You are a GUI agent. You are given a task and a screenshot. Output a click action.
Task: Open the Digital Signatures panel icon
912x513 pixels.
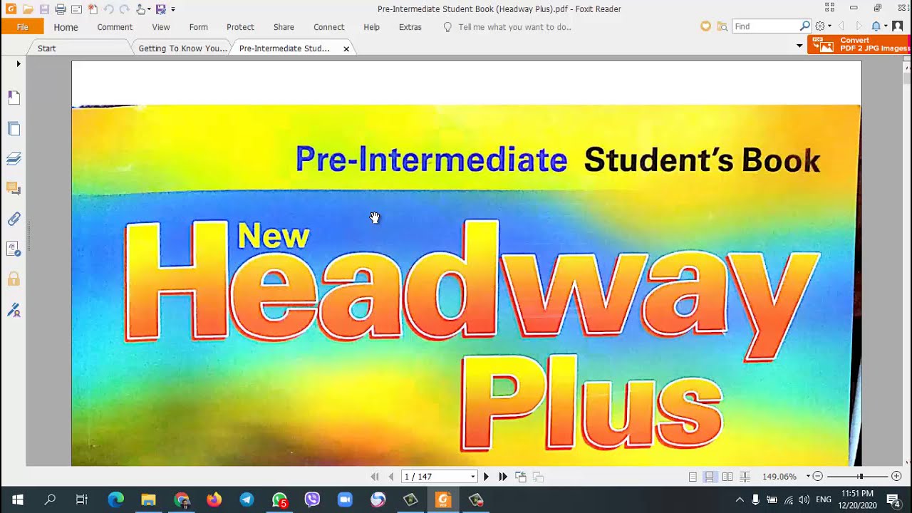14,249
